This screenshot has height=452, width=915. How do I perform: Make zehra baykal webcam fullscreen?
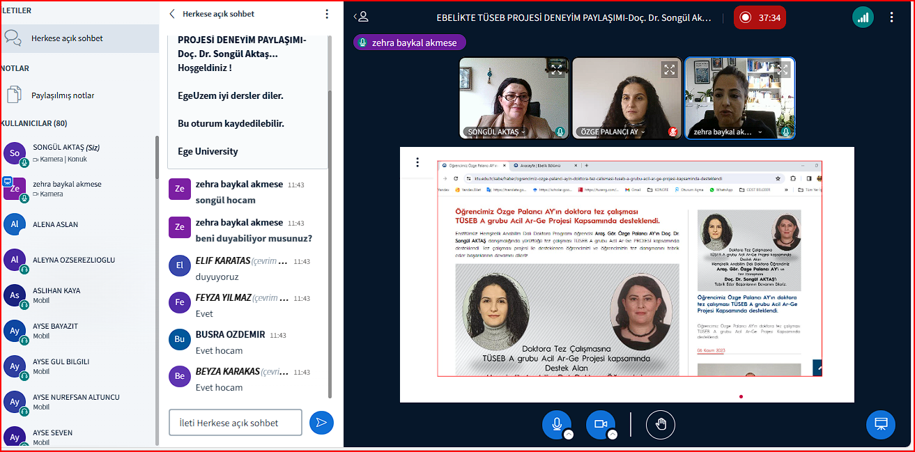click(x=782, y=69)
